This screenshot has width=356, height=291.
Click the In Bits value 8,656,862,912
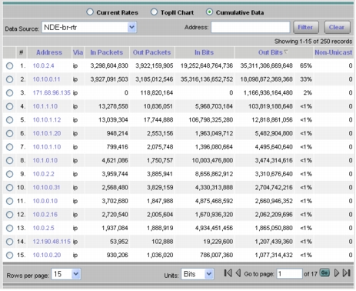(214, 174)
